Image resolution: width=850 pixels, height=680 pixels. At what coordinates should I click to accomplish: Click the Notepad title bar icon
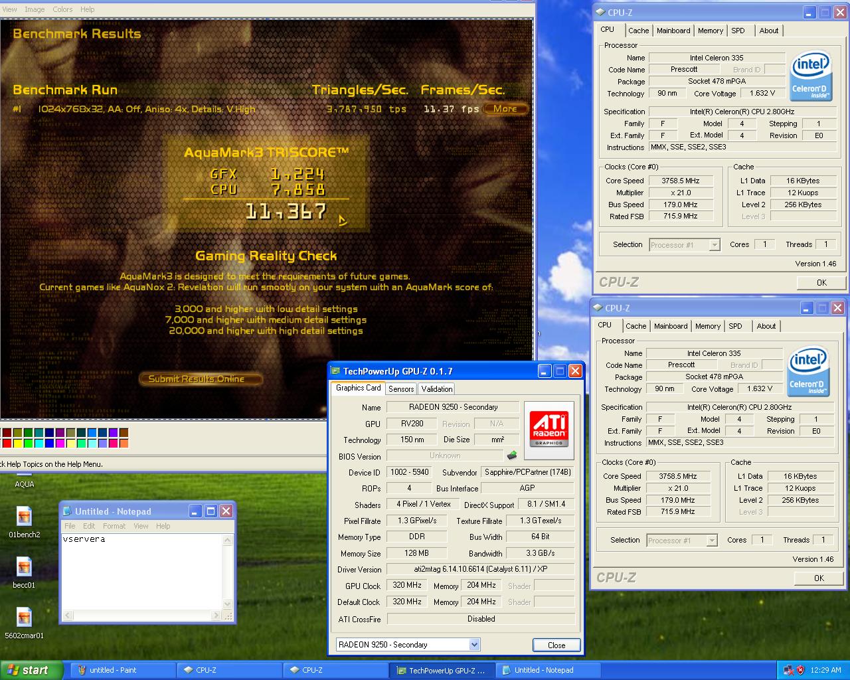pyautogui.click(x=68, y=511)
